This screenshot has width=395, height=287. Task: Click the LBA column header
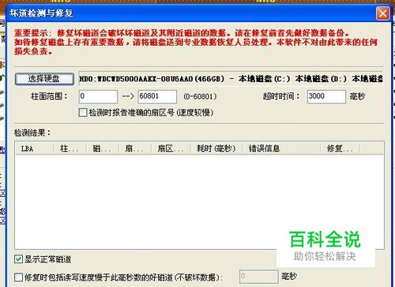(34, 149)
